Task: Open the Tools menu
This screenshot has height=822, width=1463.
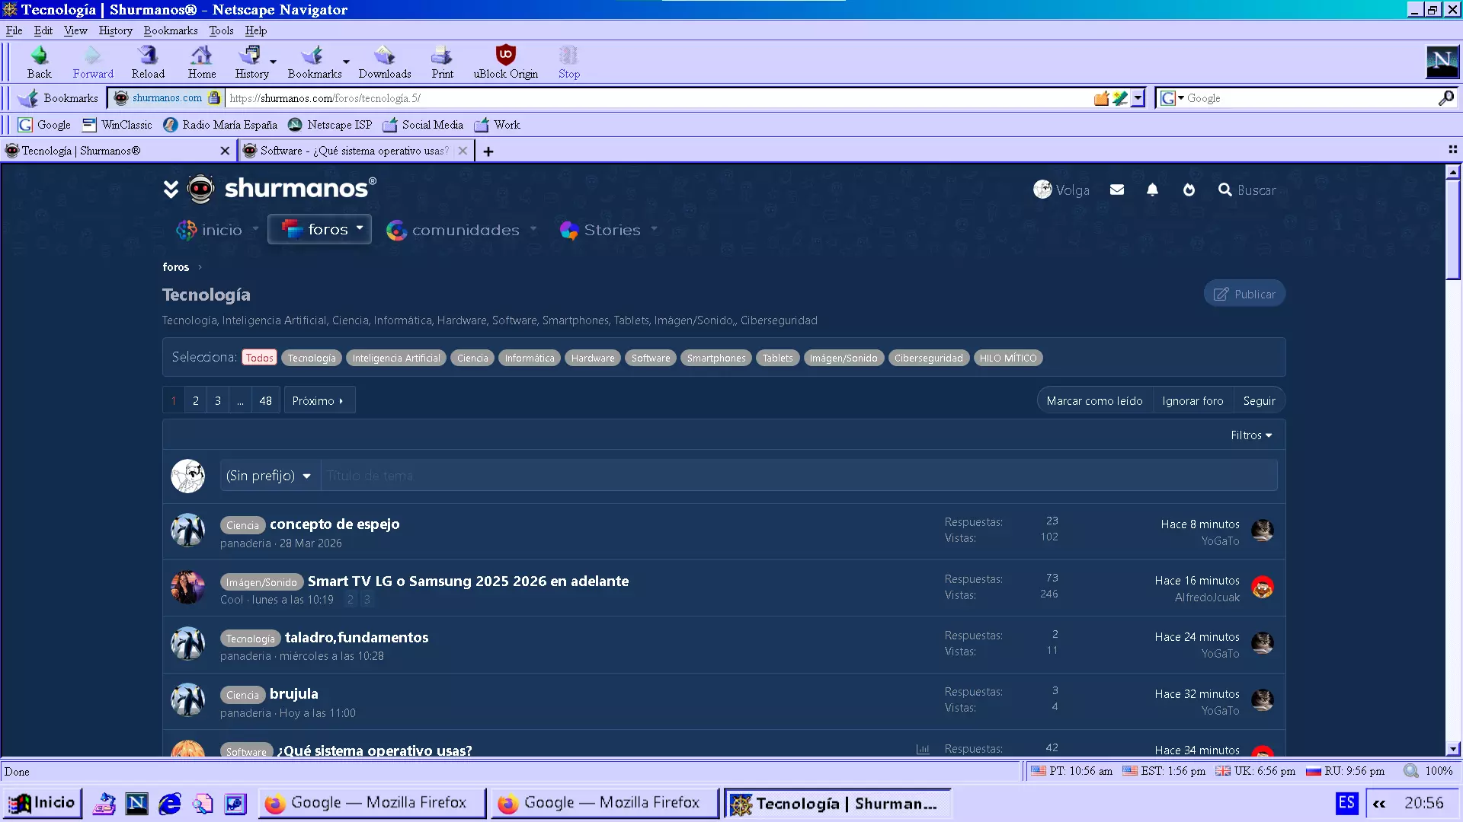Action: [x=221, y=30]
